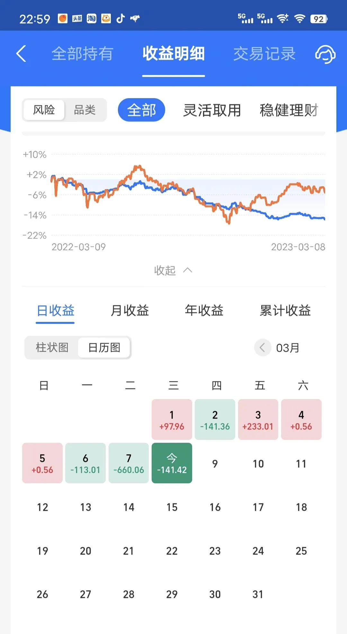
Task: Select the 全部 filter pill
Action: point(141,110)
